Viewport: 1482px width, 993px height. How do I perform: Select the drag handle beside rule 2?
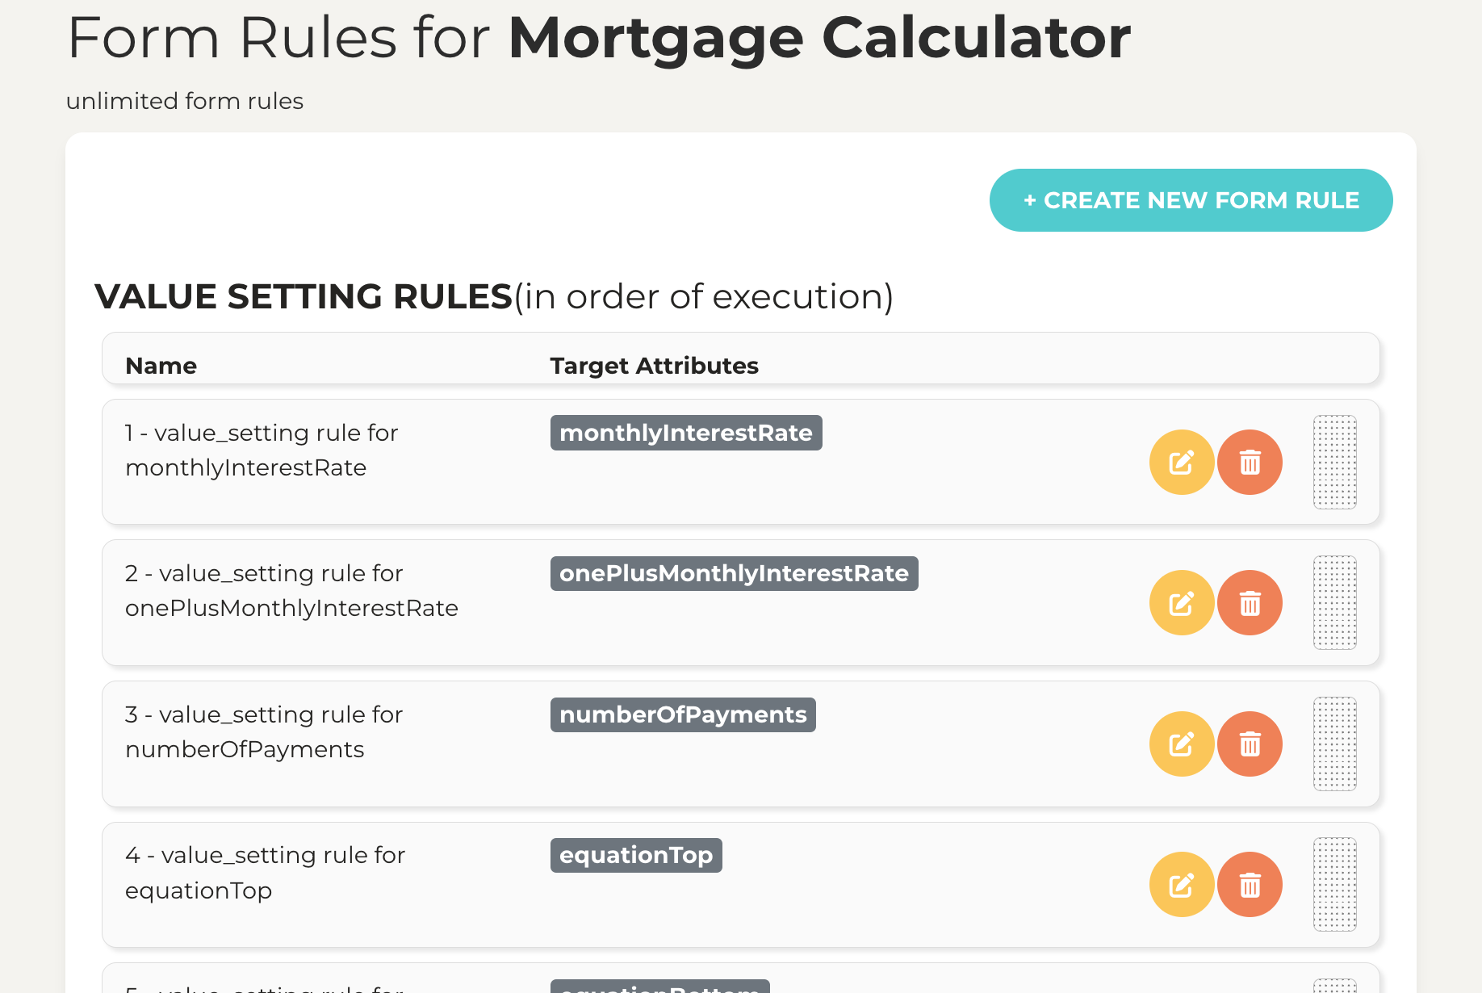tap(1334, 602)
